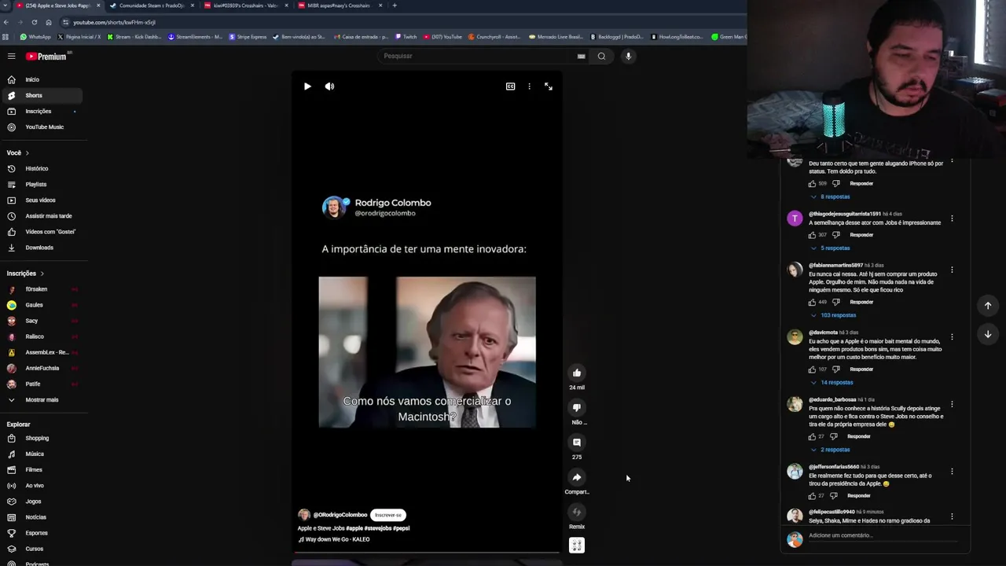This screenshot has width=1006, height=566.
Task: Open Downloads in the sidebar
Action: click(x=41, y=248)
